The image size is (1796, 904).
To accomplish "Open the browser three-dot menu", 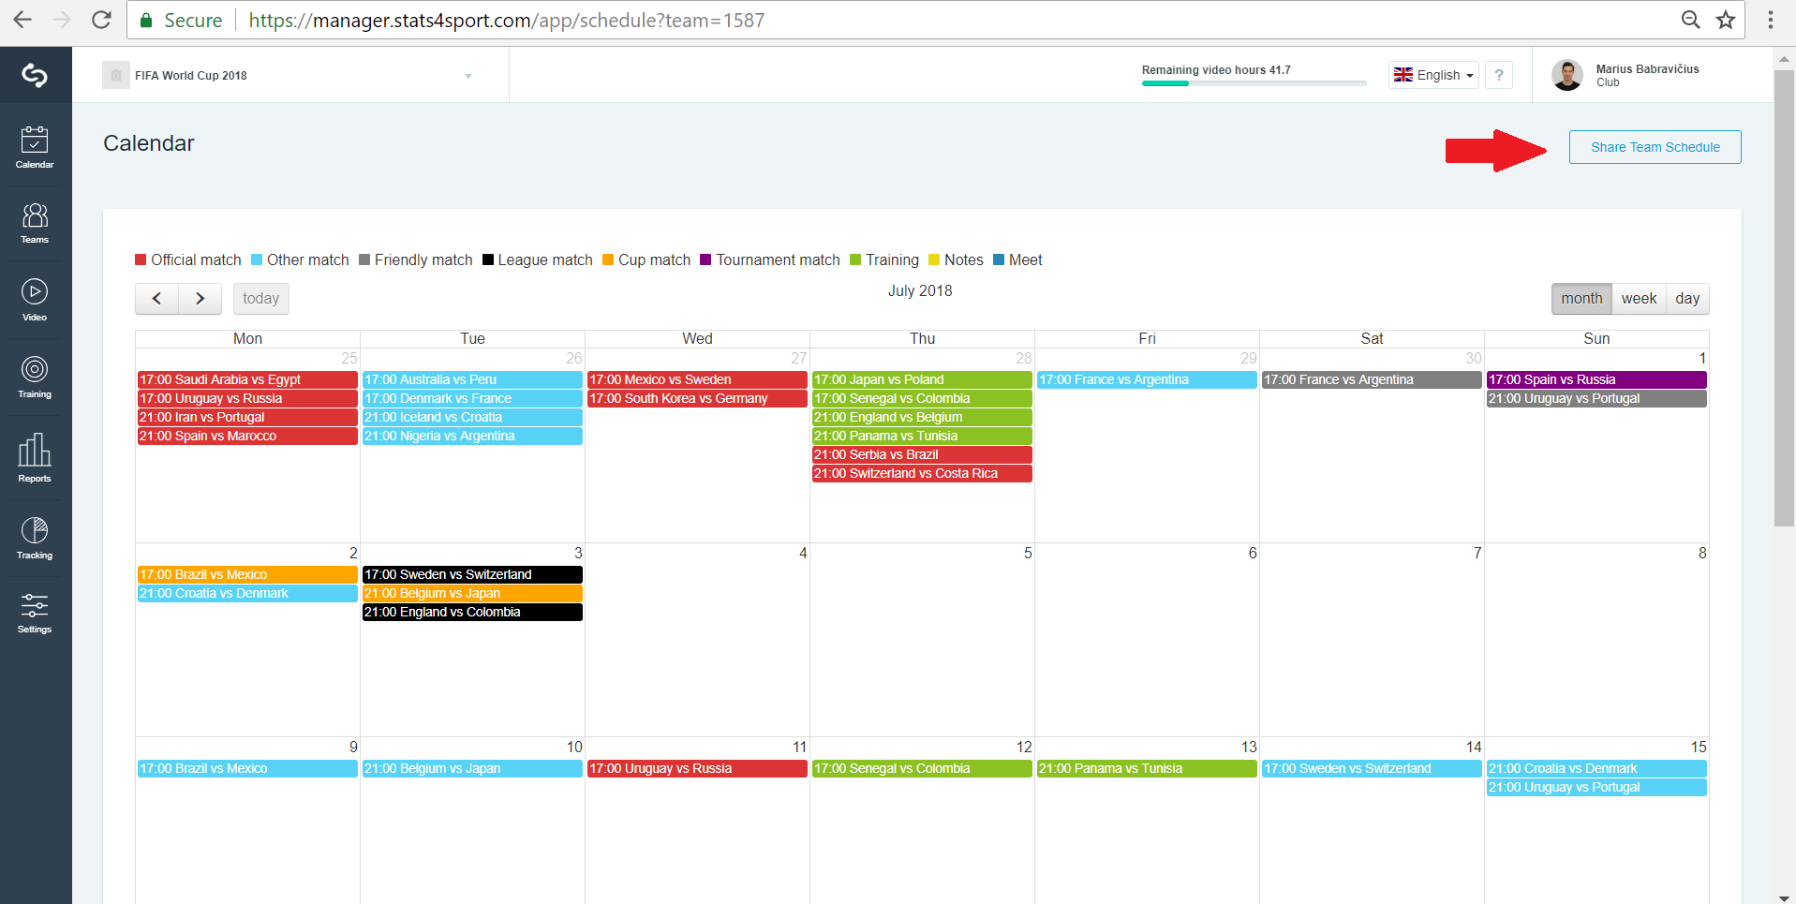I will click(1771, 20).
